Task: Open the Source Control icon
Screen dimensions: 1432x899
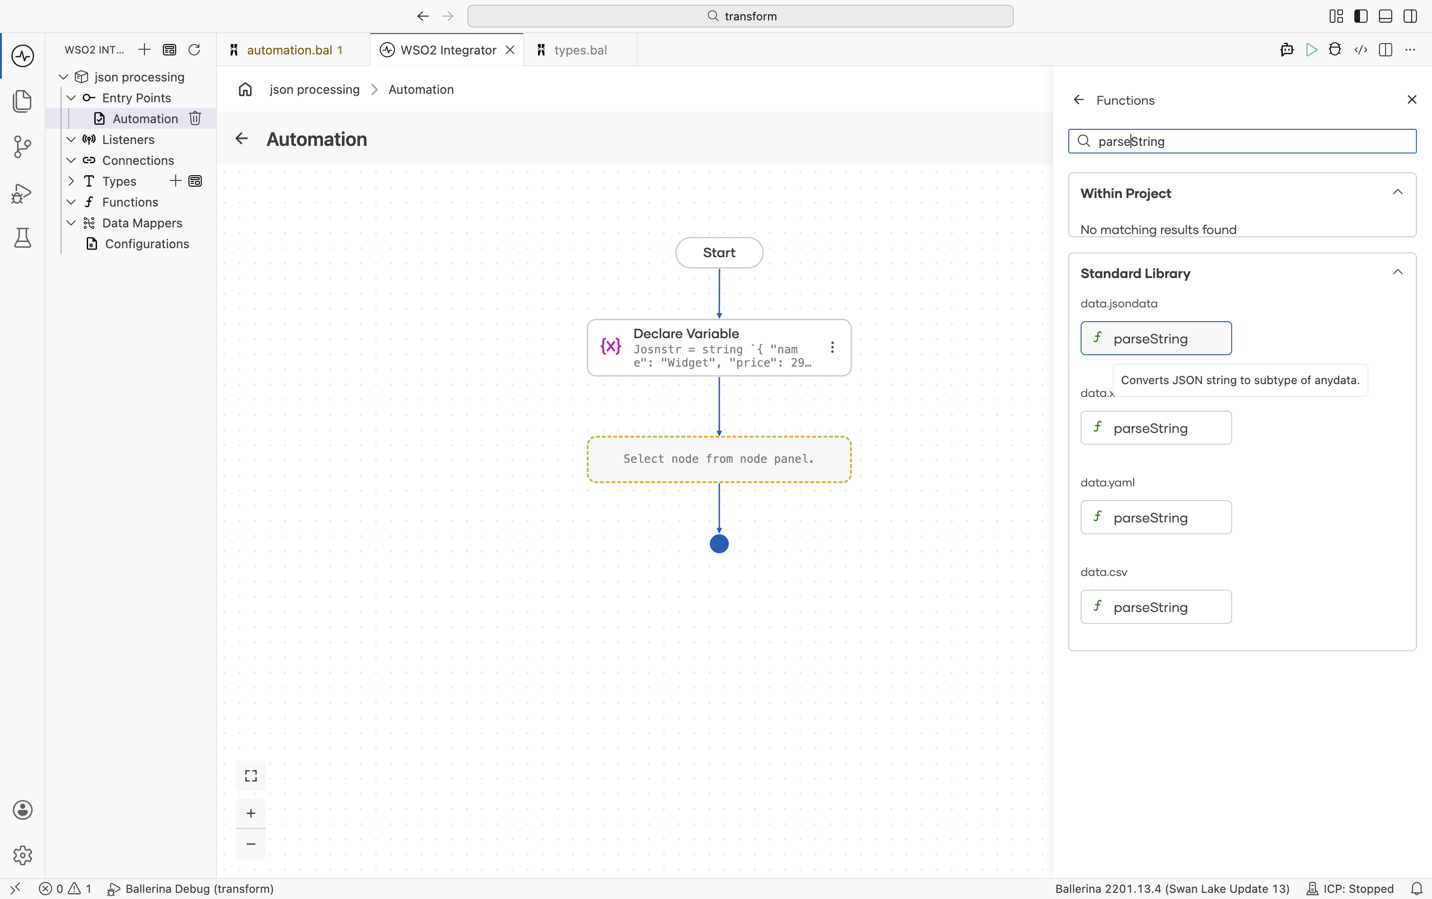Action: 23,146
